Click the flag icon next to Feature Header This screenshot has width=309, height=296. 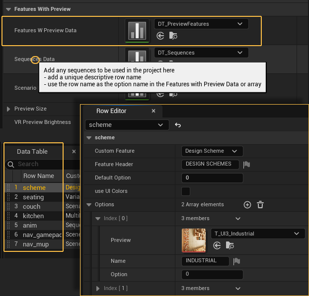pos(246,165)
